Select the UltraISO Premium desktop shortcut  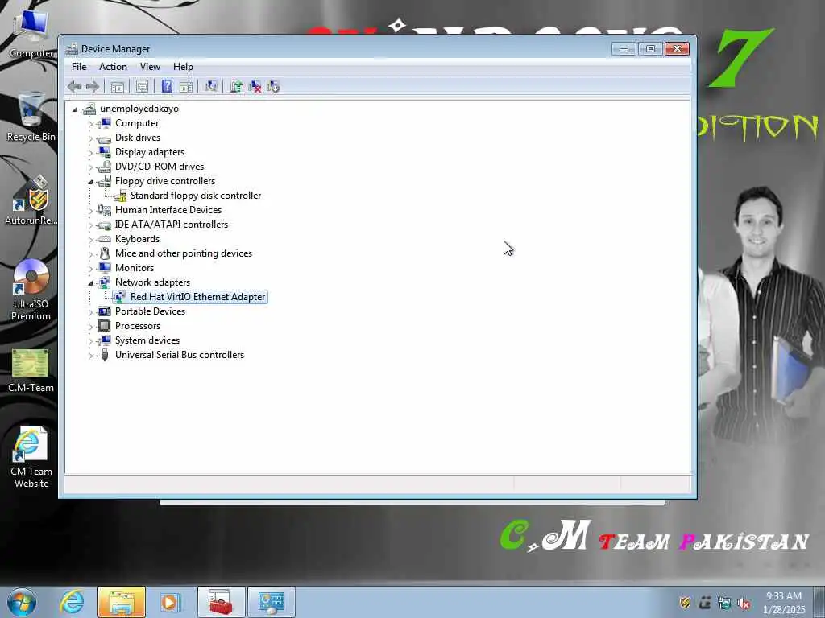click(x=31, y=290)
